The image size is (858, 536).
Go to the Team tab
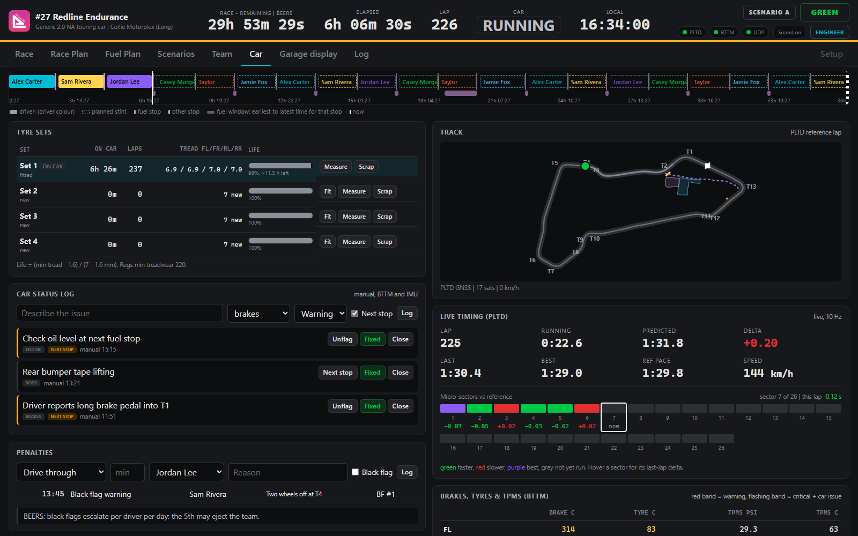click(x=222, y=54)
